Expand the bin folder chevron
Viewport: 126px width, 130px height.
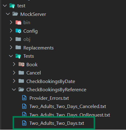11,22
